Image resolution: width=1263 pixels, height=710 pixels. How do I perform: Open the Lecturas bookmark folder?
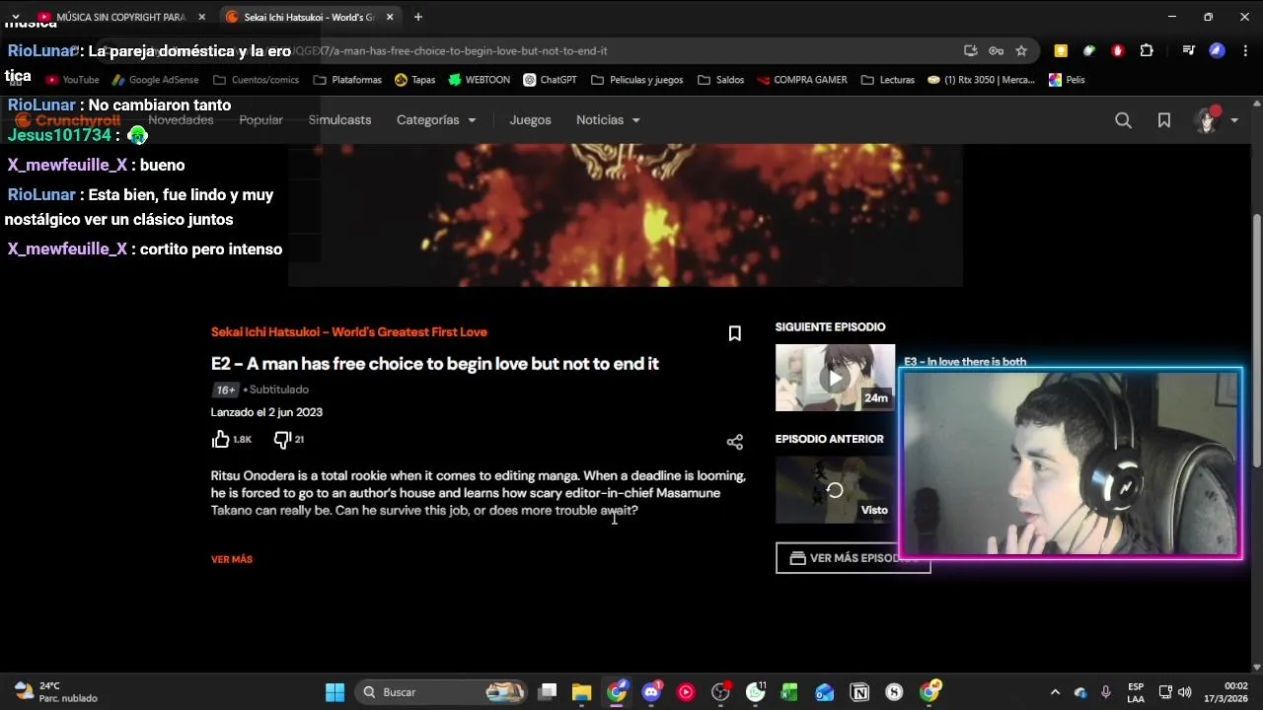(887, 80)
